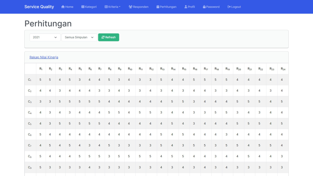Select the C6 row label

[29, 135]
